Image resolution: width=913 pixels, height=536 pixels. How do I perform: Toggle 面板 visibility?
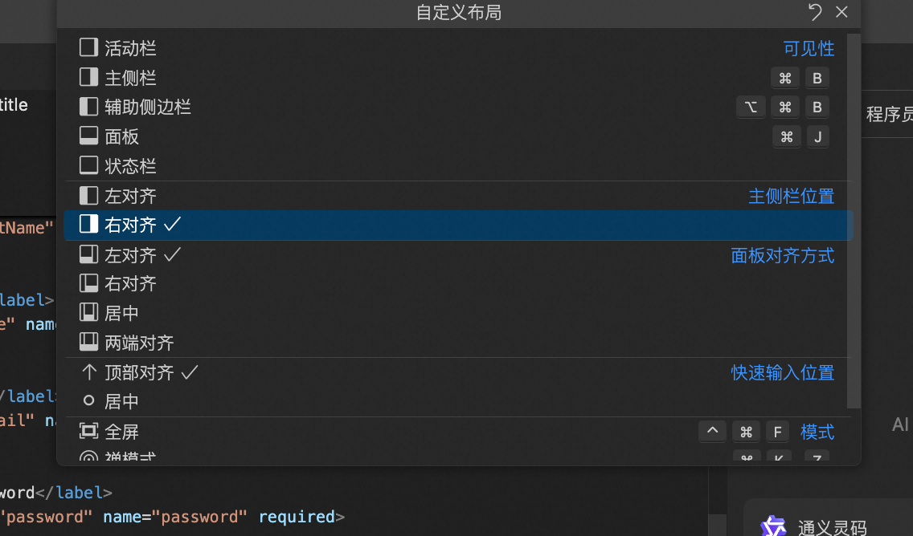122,136
